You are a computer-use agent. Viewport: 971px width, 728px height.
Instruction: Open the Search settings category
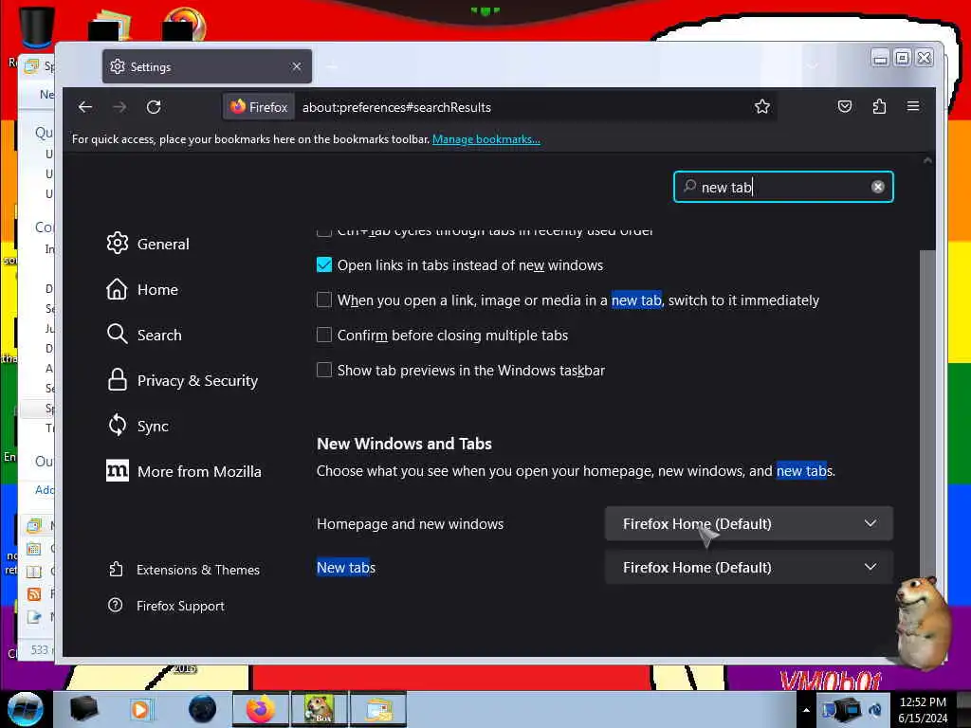144,335
